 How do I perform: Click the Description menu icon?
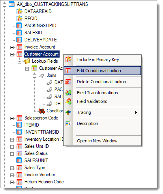tap(68, 123)
